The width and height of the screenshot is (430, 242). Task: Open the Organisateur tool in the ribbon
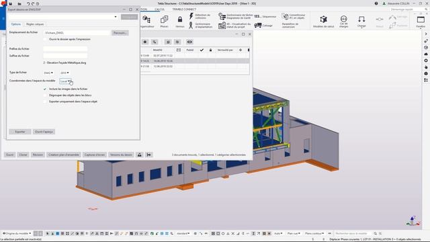pos(146,22)
